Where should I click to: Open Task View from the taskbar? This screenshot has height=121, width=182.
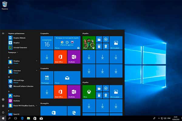click(16, 118)
